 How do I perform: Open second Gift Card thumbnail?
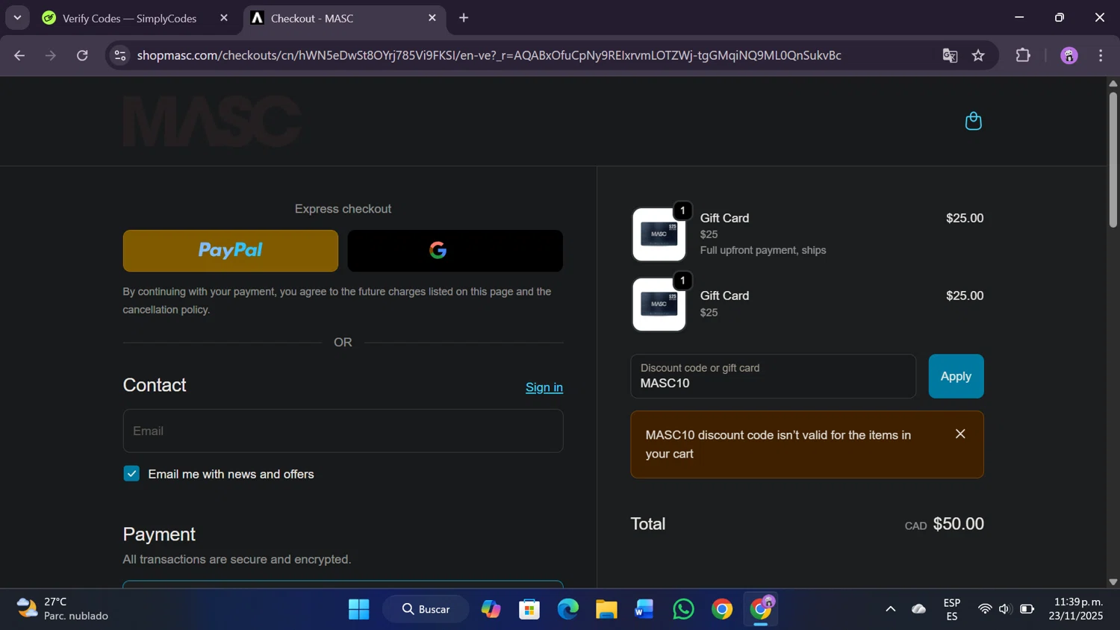point(659,305)
